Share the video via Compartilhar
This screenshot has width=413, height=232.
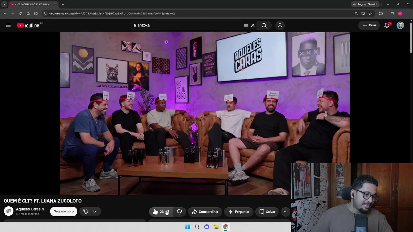tap(205, 212)
